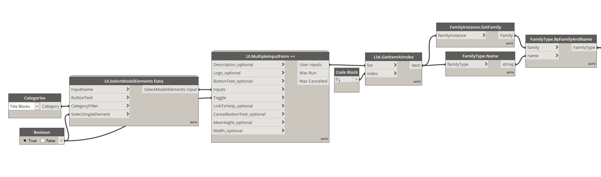Click the Code Block output arrow
Viewport: 601px width, 177px height.
click(356, 79)
